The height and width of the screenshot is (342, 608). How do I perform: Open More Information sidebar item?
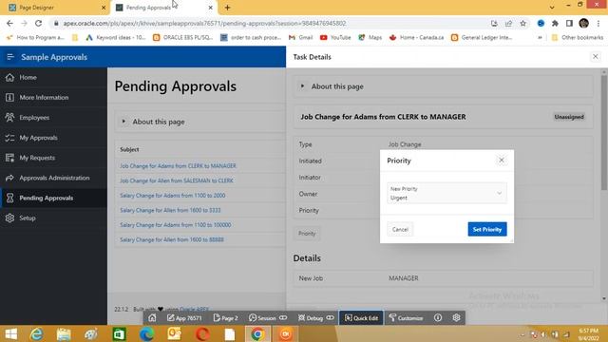pyautogui.click(x=53, y=97)
